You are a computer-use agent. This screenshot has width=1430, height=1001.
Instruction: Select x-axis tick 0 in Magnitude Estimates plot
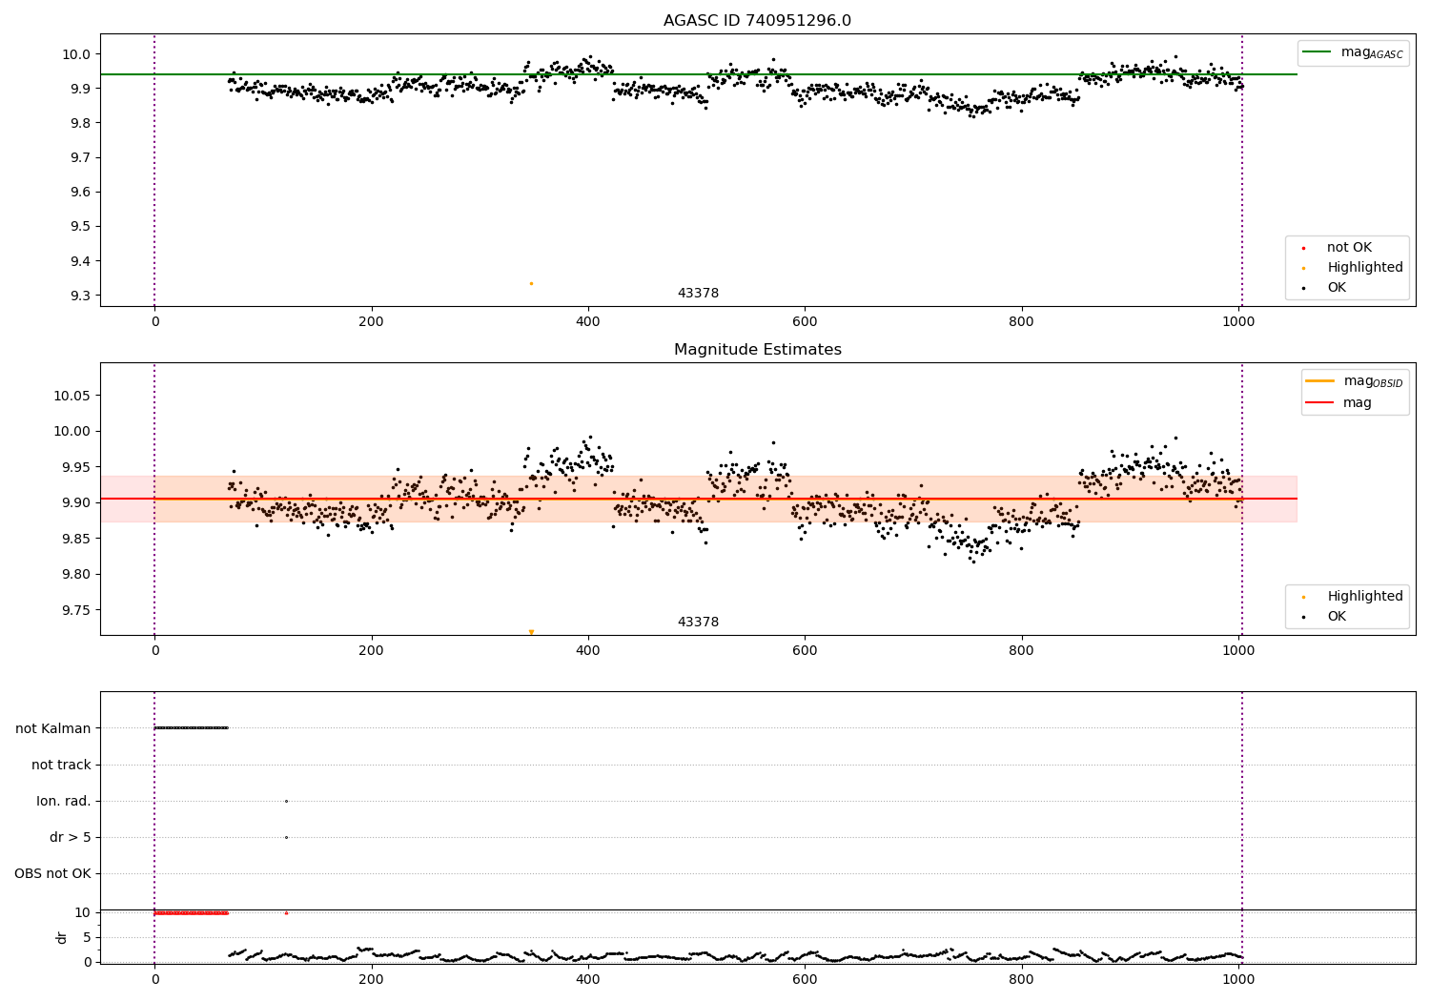[154, 651]
